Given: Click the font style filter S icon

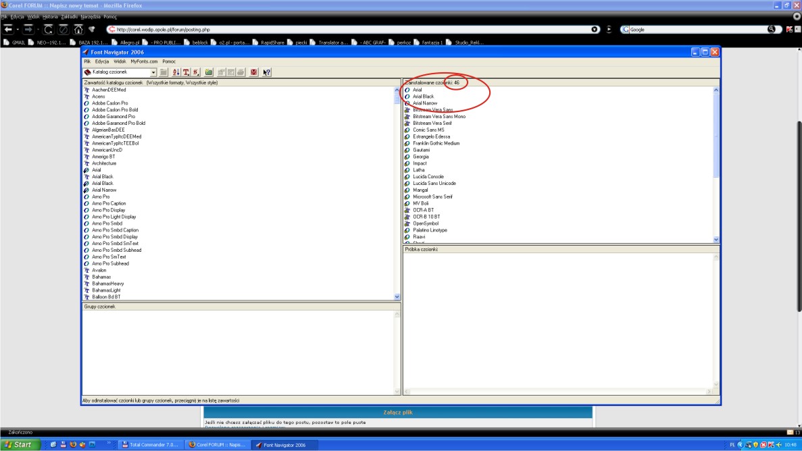Looking at the screenshot, I should coord(196,72).
